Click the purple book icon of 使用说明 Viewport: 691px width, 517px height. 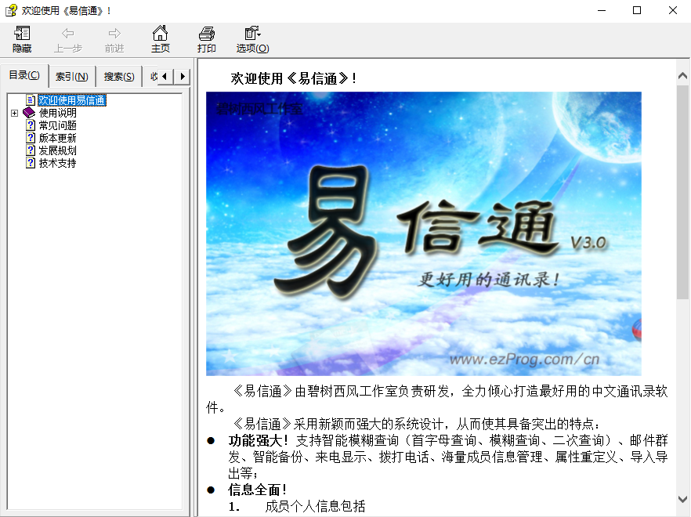29,113
